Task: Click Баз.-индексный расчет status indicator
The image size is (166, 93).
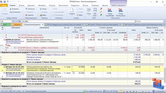Action: pos(92,91)
